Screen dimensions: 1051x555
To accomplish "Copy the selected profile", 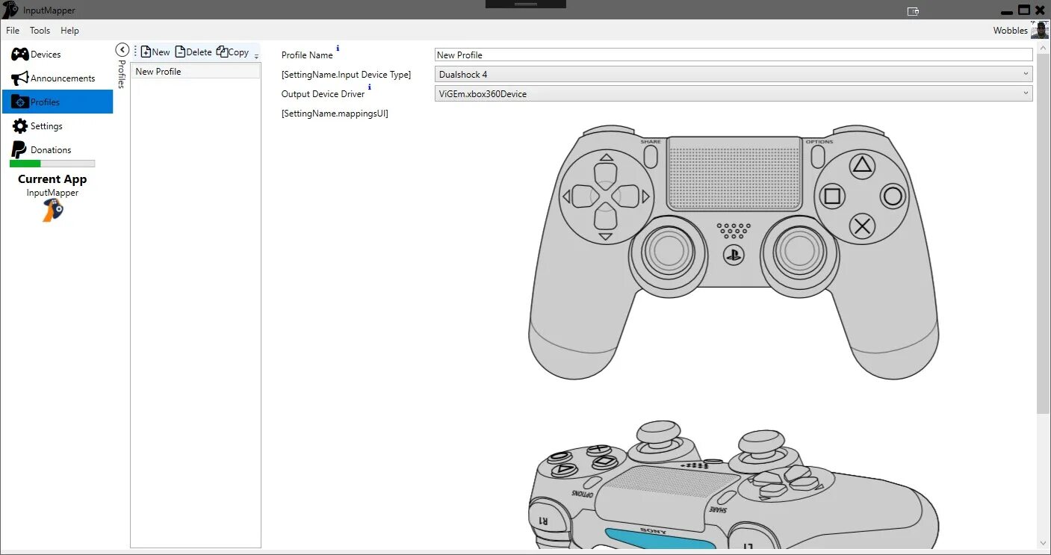I will pyautogui.click(x=232, y=52).
